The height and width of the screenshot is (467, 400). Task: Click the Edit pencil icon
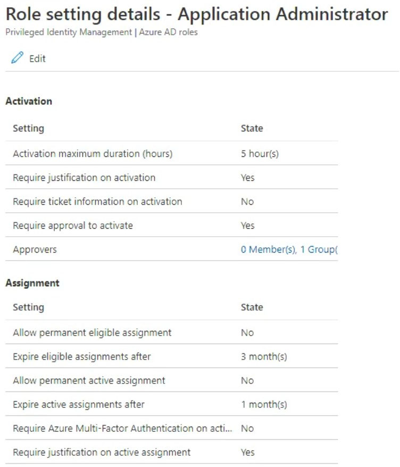coord(17,57)
